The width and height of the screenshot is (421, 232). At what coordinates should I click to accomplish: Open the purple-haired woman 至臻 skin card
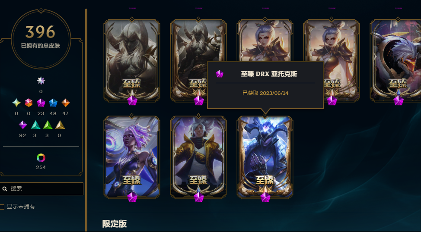[132, 157]
